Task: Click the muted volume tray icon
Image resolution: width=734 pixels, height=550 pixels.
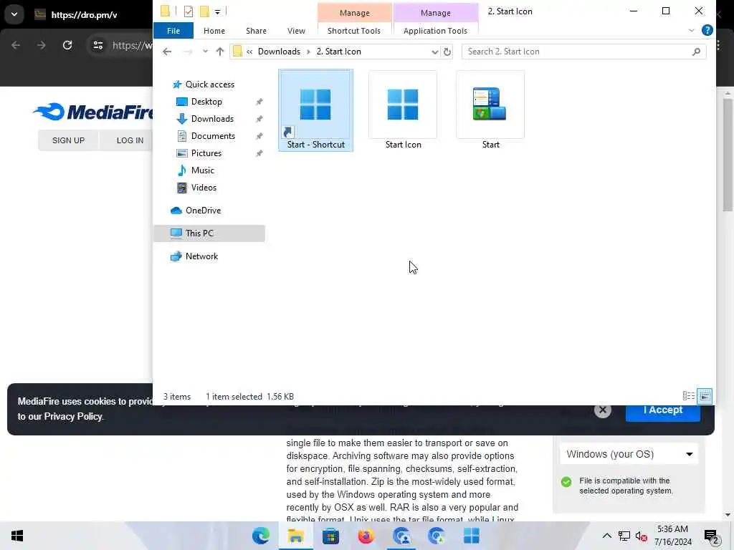Action: (x=642, y=536)
